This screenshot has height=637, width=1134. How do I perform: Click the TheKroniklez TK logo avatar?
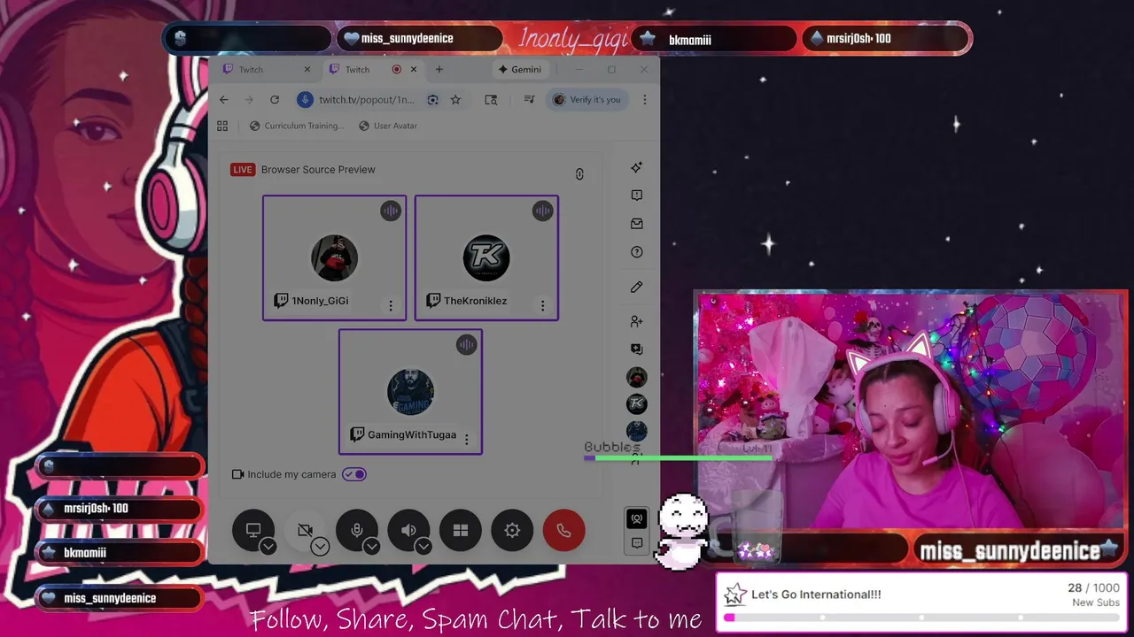click(x=486, y=257)
